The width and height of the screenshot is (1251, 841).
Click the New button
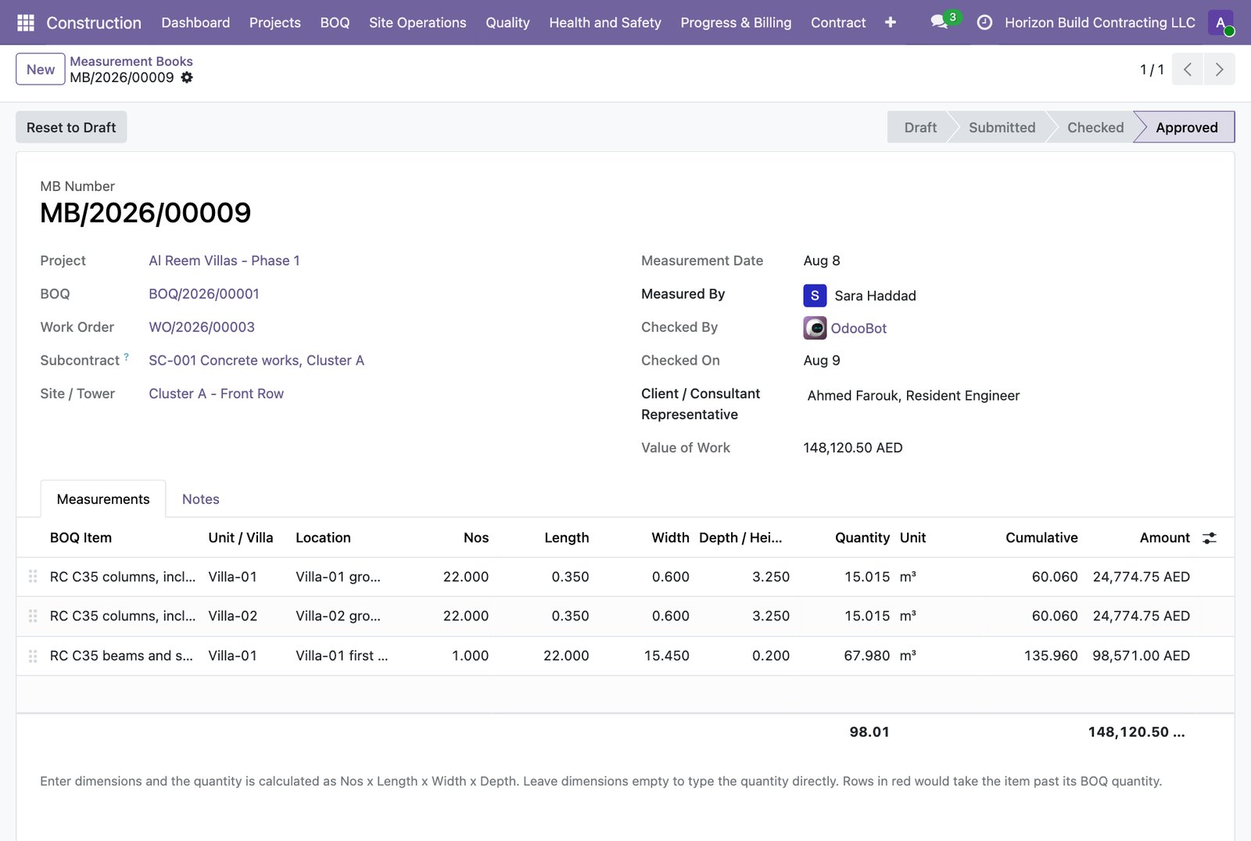pos(41,70)
